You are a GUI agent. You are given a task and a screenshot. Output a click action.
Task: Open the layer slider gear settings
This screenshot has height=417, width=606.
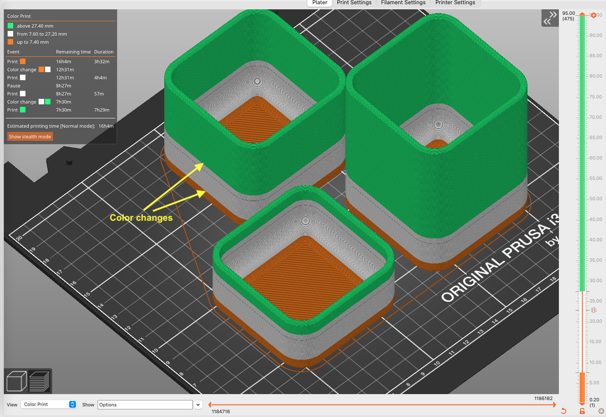[x=601, y=411]
